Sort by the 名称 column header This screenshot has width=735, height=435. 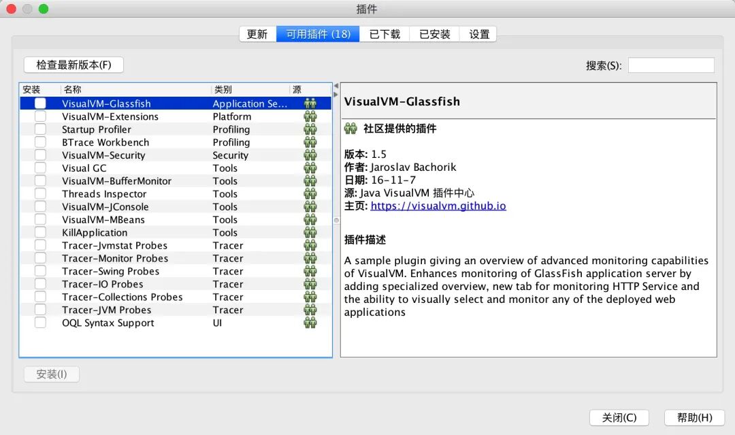(x=135, y=90)
